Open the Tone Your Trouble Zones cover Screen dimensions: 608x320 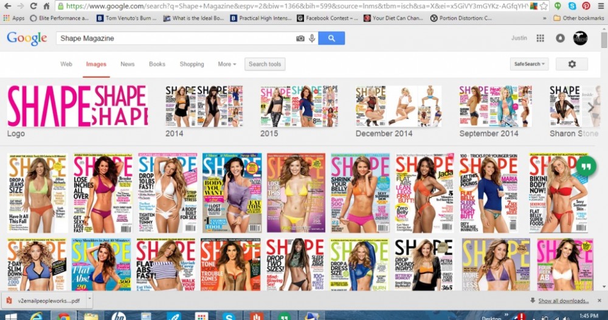click(230, 265)
